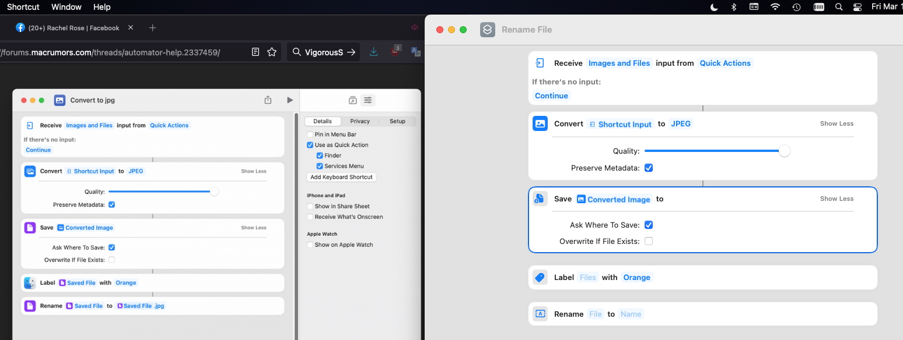Select the Details tab
This screenshot has height=340, width=903.
(x=323, y=121)
